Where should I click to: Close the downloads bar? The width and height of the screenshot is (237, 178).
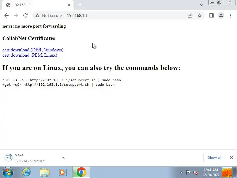[232, 158]
